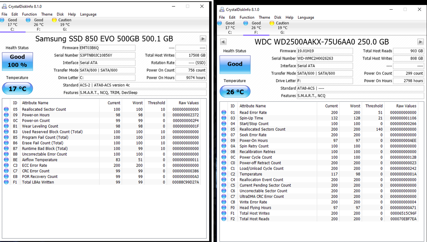Click Threshold column header in WDC table
Viewport: 427px width, 242px height.
coord(374,106)
